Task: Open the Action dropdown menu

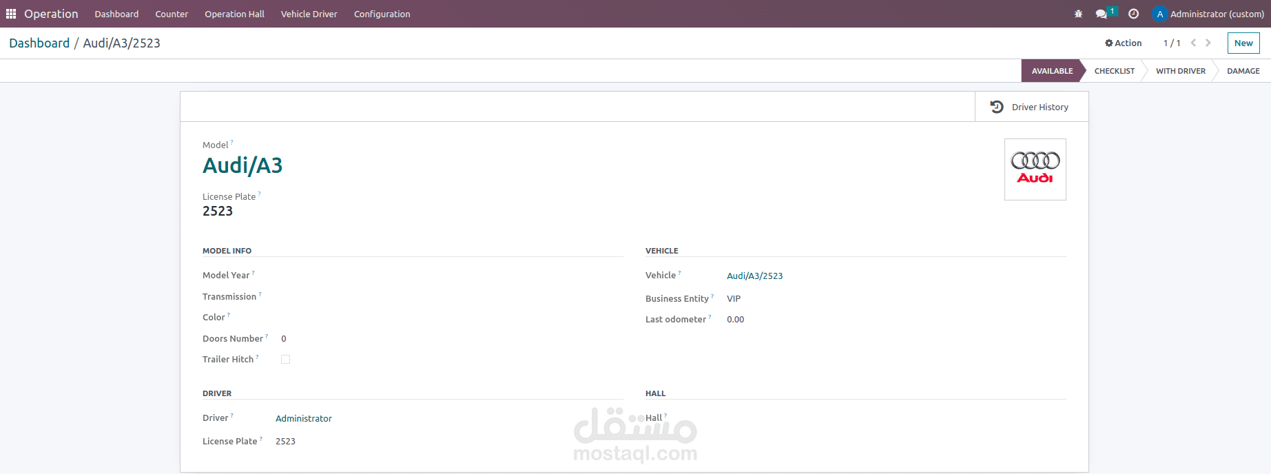Action: click(1124, 43)
